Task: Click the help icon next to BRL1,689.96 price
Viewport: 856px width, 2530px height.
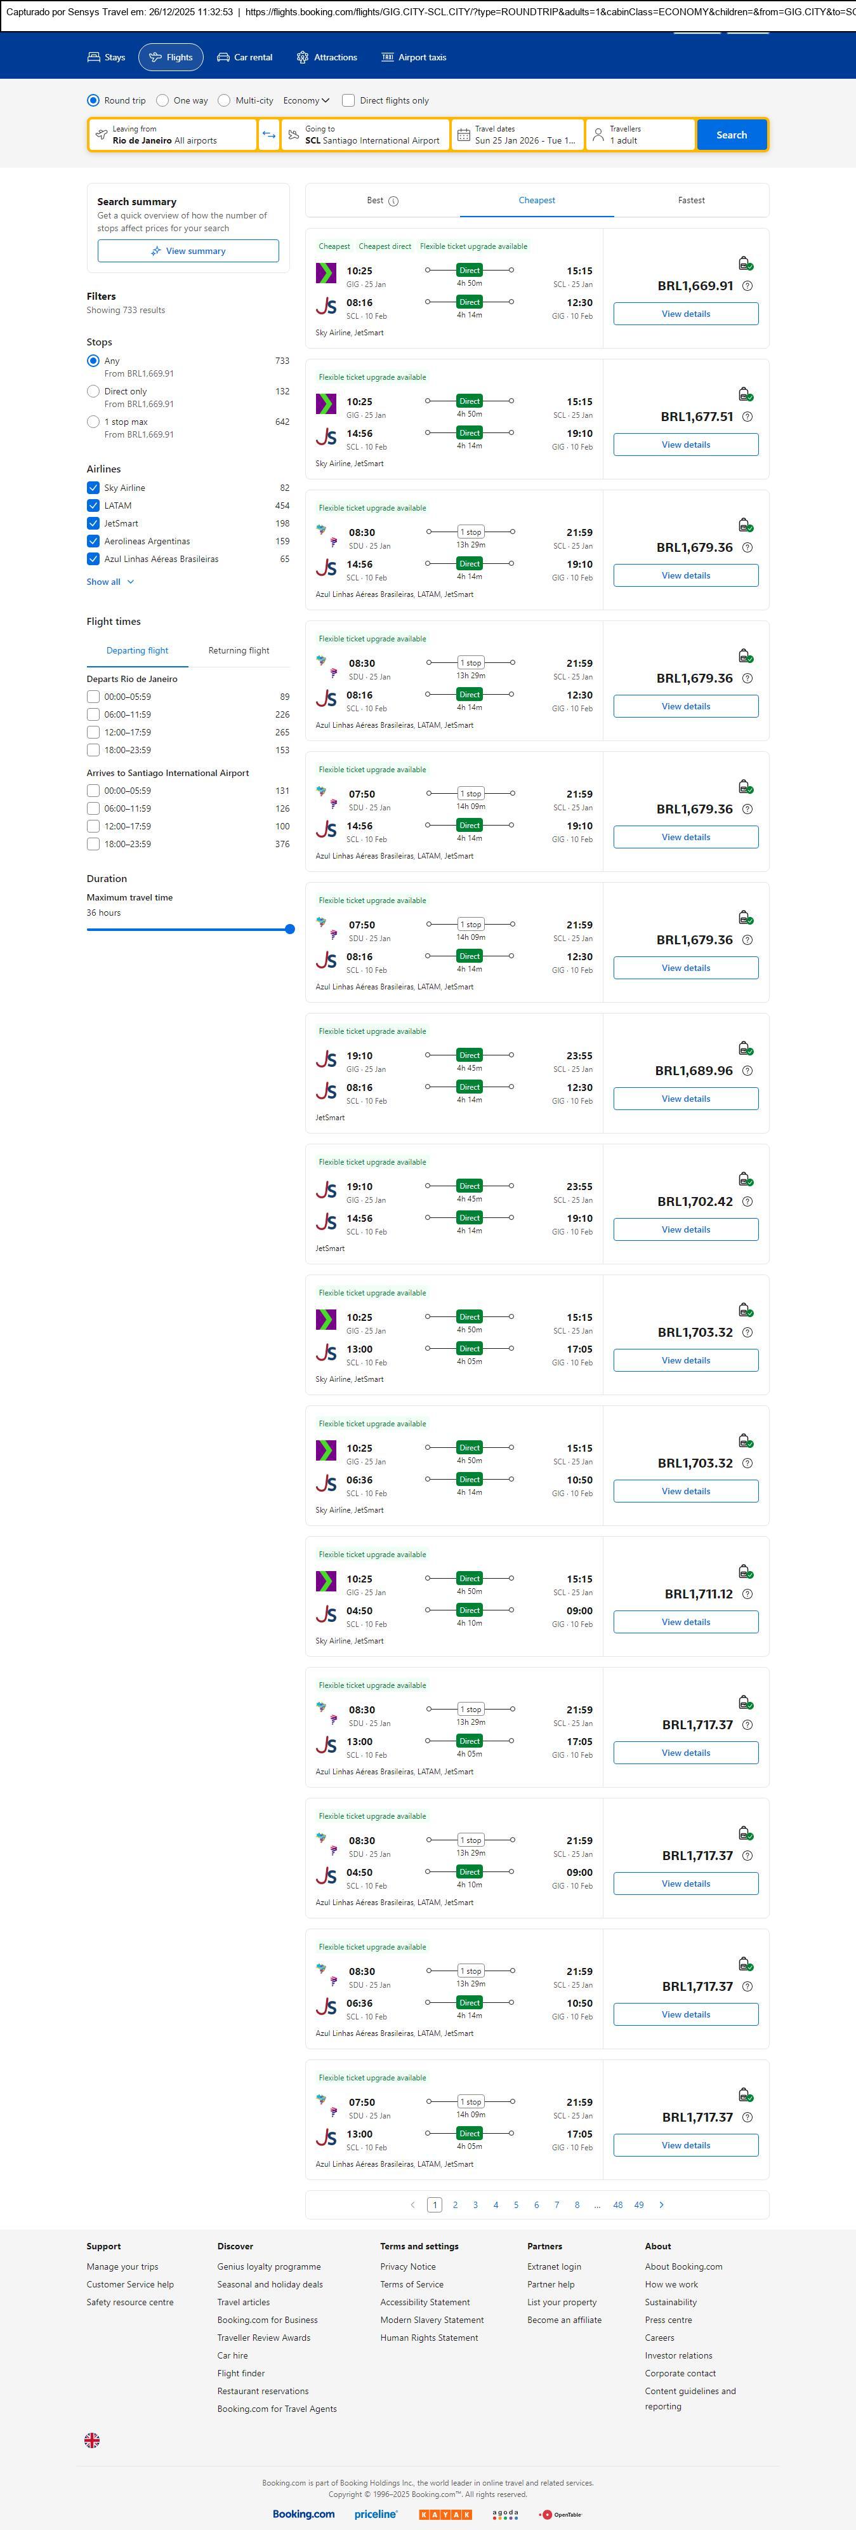Action: [x=747, y=1071]
